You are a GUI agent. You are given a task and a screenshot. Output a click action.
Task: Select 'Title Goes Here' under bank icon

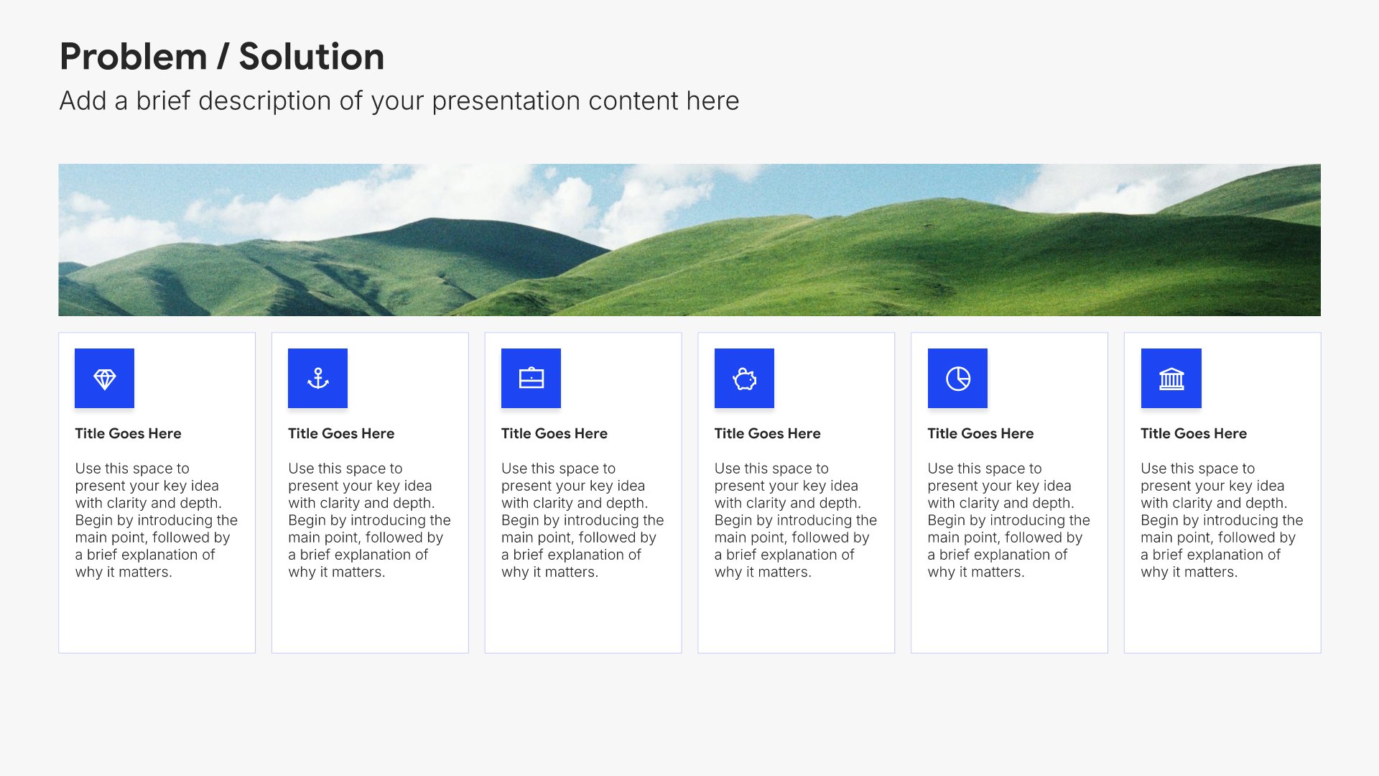coord(1194,433)
